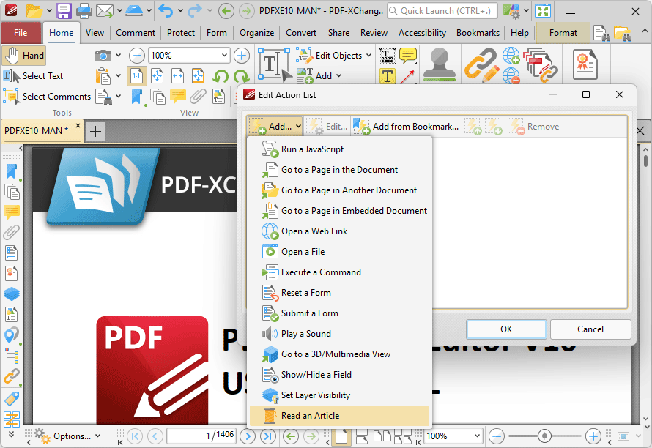Choose Open a File action
The width and height of the screenshot is (652, 448).
339,252
